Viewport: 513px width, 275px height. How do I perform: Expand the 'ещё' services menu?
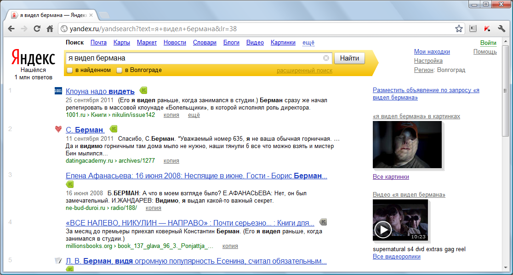tap(308, 43)
